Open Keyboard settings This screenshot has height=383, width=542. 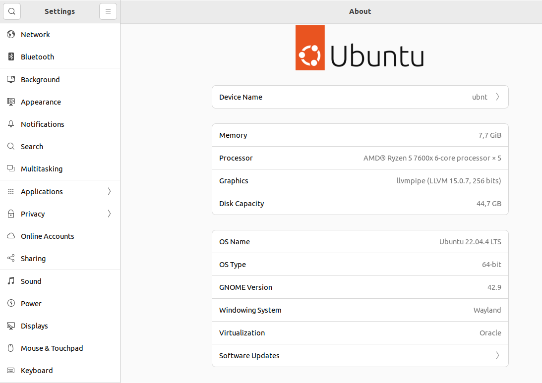coord(60,371)
